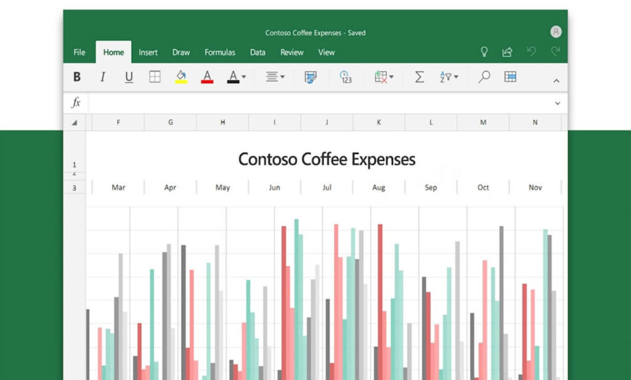
Task: Open the Insert tab
Action: click(x=148, y=52)
